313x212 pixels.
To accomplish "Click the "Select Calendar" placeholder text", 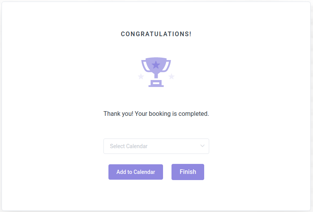I will coord(128,146).
